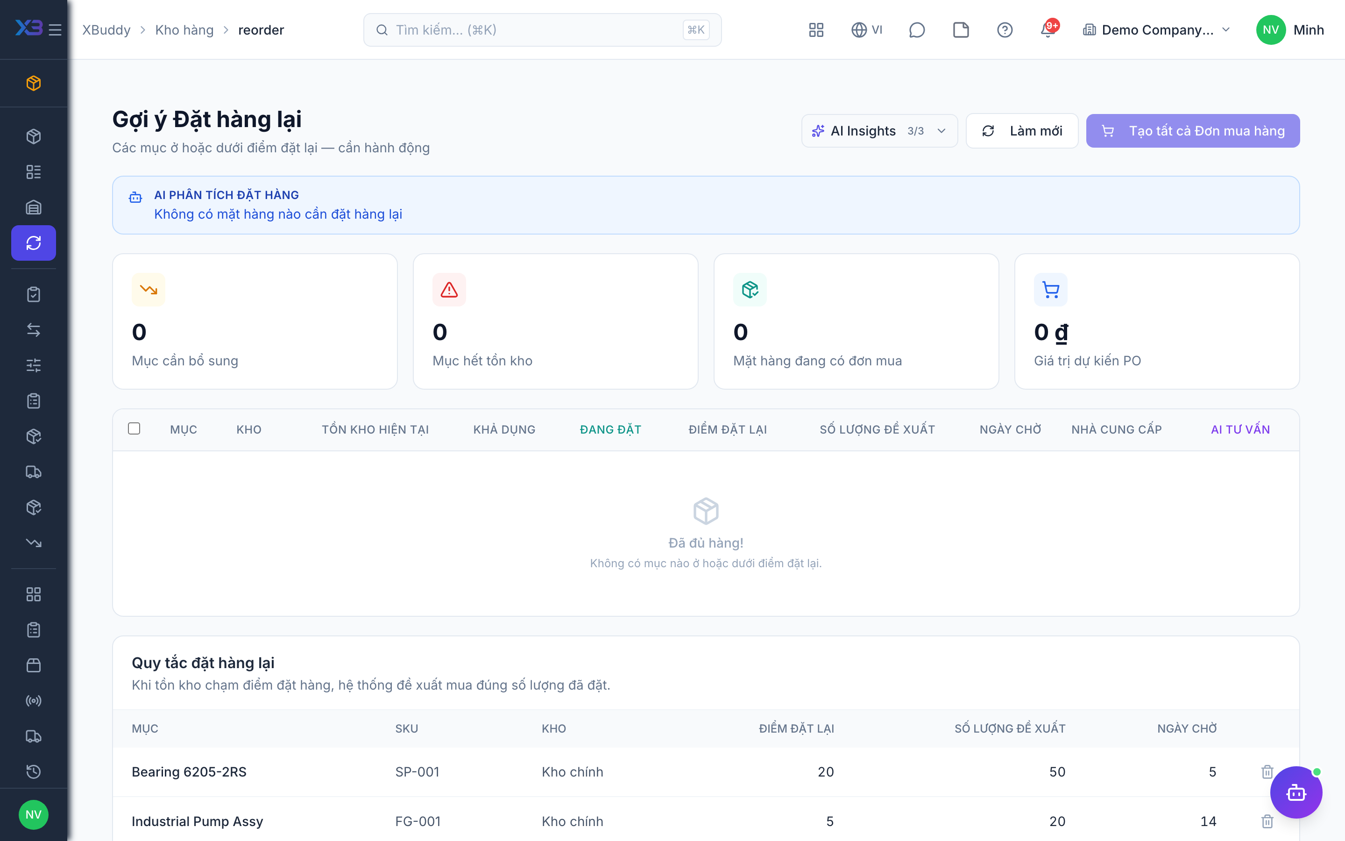Image resolution: width=1345 pixels, height=841 pixels.
Task: Open the floating AI chatbot button
Action: click(x=1296, y=792)
